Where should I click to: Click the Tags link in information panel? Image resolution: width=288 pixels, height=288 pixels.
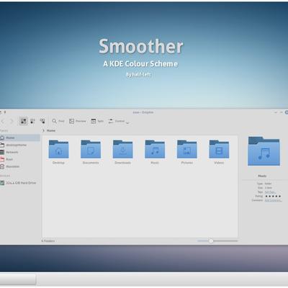point(270,192)
